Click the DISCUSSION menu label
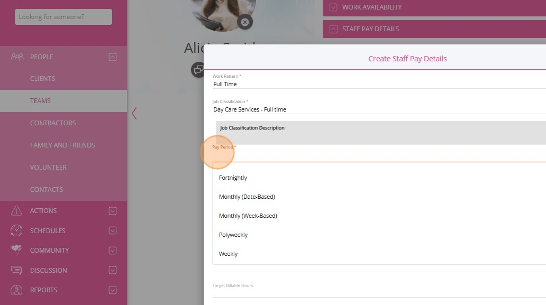This screenshot has height=305, width=546. 48,271
